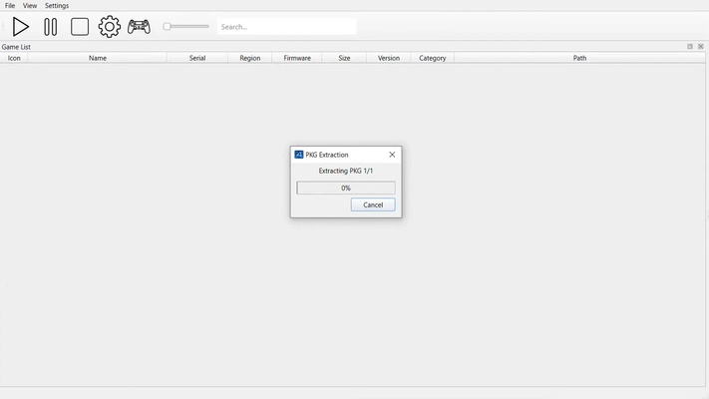Open the Settings menu

point(57,6)
